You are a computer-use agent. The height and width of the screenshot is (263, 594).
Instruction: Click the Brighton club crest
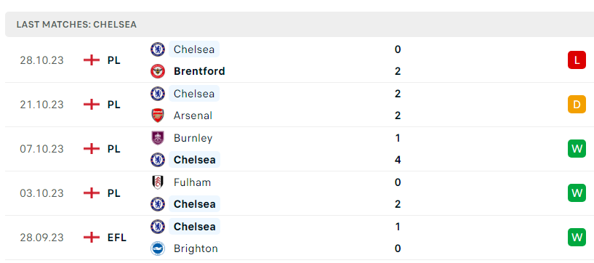point(158,248)
